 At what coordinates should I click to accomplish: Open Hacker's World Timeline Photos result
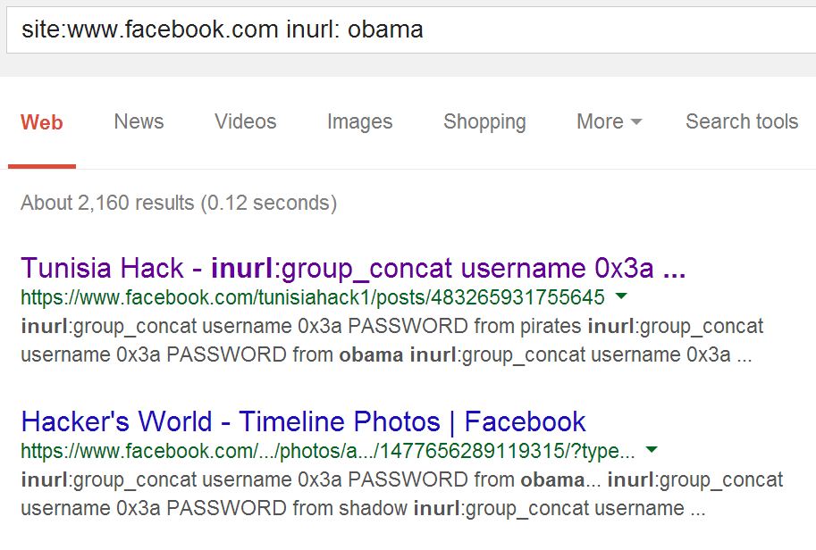tap(303, 421)
